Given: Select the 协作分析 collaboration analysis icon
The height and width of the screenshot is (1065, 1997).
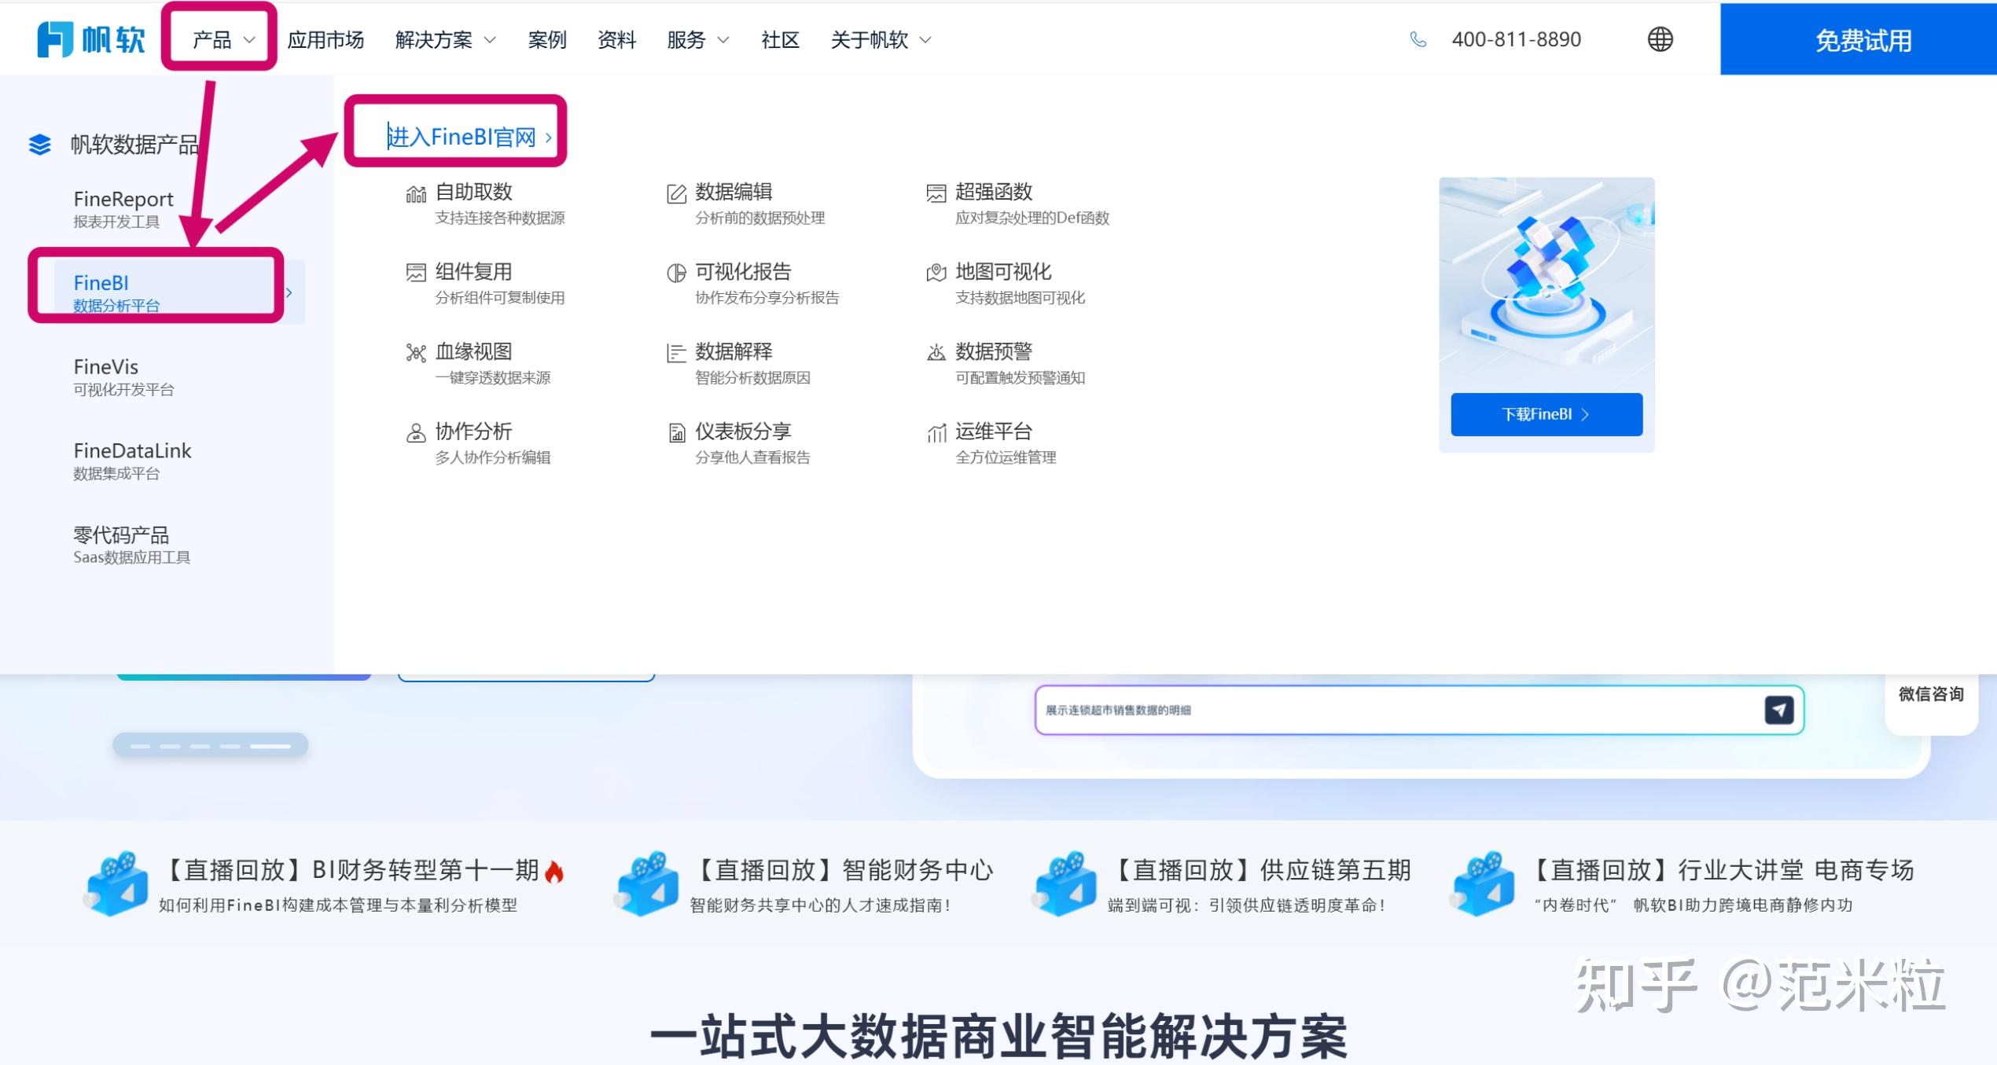Looking at the screenshot, I should (x=414, y=432).
